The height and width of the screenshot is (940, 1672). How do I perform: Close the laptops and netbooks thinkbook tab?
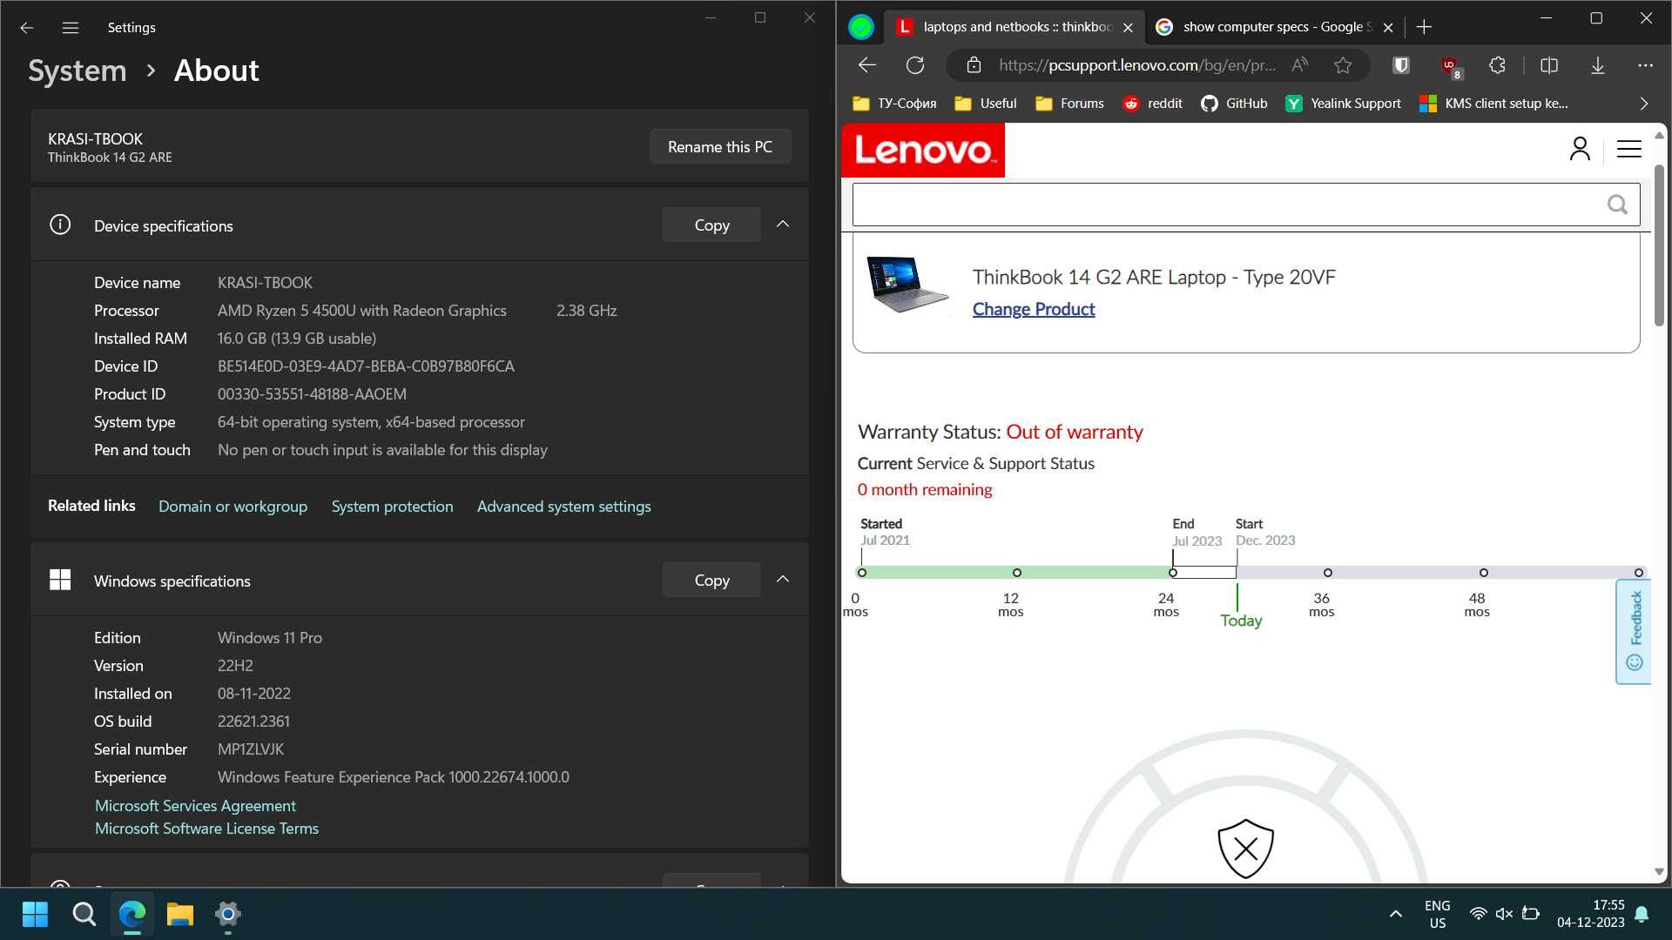[x=1128, y=27]
